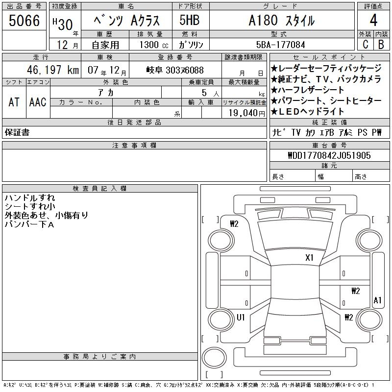Click the セールスポイント section header

click(329, 56)
